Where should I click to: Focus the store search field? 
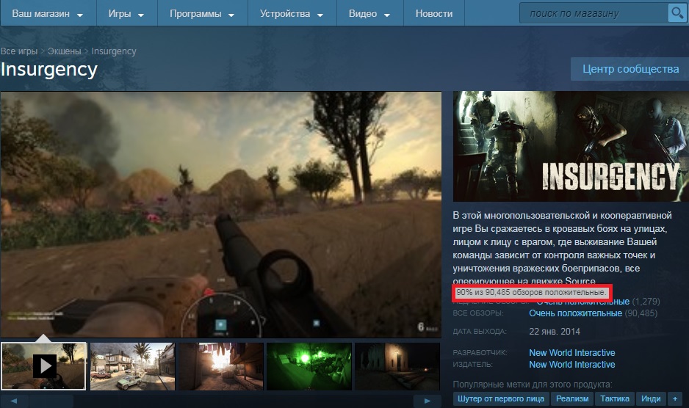click(x=594, y=13)
